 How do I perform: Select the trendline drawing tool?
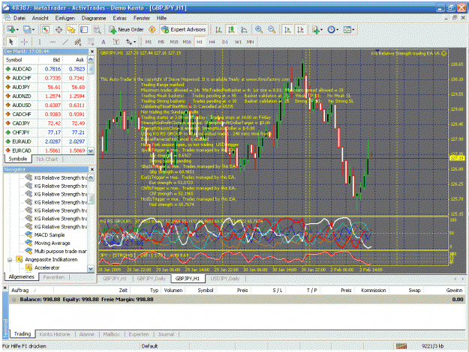point(65,42)
